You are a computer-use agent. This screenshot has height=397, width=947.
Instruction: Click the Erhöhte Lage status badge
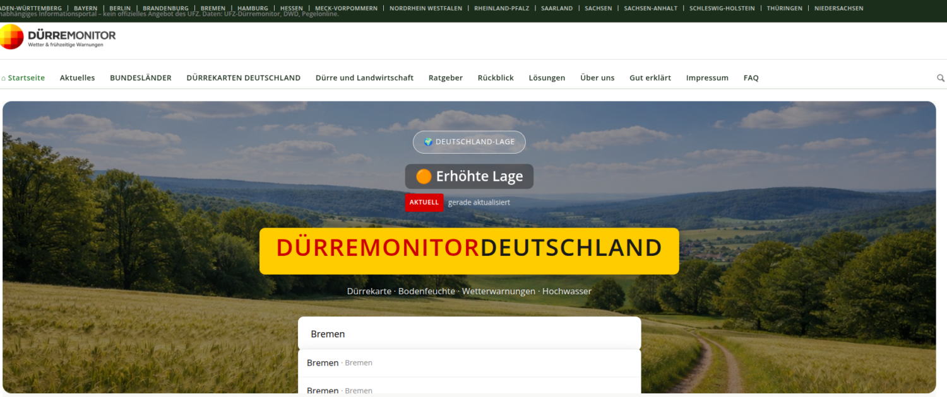469,176
